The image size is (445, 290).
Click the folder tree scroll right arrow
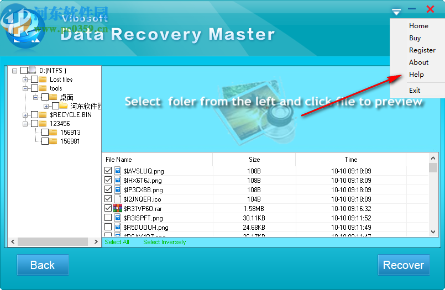point(96,241)
